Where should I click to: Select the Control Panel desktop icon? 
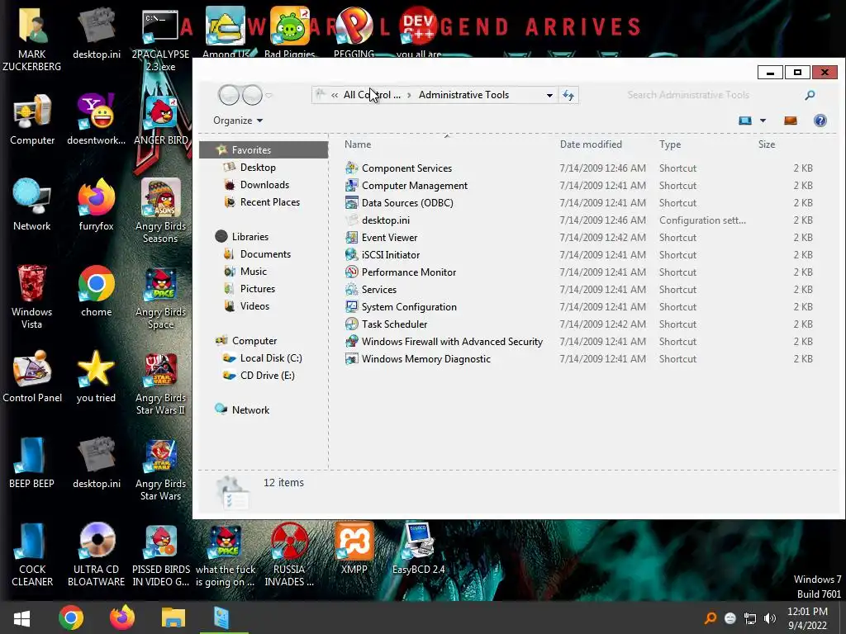point(32,376)
